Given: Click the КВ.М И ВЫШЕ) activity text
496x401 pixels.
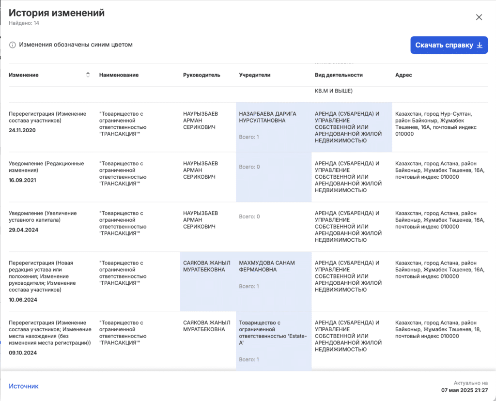Looking at the screenshot, I should [334, 91].
